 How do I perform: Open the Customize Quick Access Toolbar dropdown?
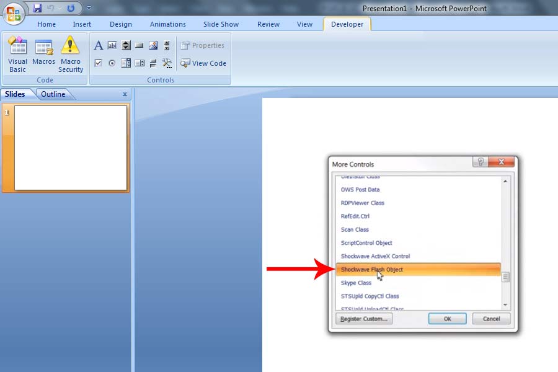point(89,7)
